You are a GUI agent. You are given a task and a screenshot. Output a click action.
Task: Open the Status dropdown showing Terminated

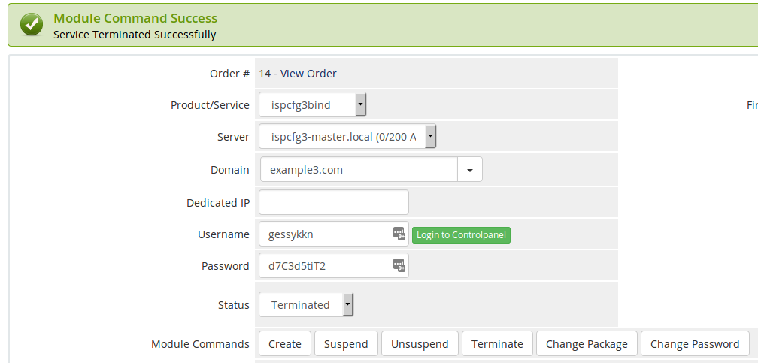[306, 305]
